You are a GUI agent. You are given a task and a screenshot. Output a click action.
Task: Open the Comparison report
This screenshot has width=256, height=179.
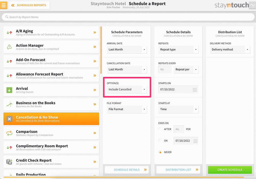tap(51, 133)
